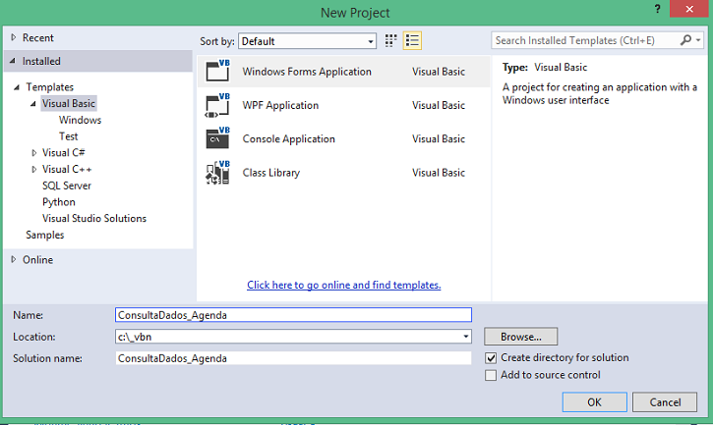The height and width of the screenshot is (425, 713).
Task: Expand the Visual C# templates node
Action: pos(34,153)
